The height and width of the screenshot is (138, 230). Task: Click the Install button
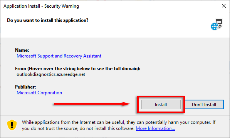(161, 104)
